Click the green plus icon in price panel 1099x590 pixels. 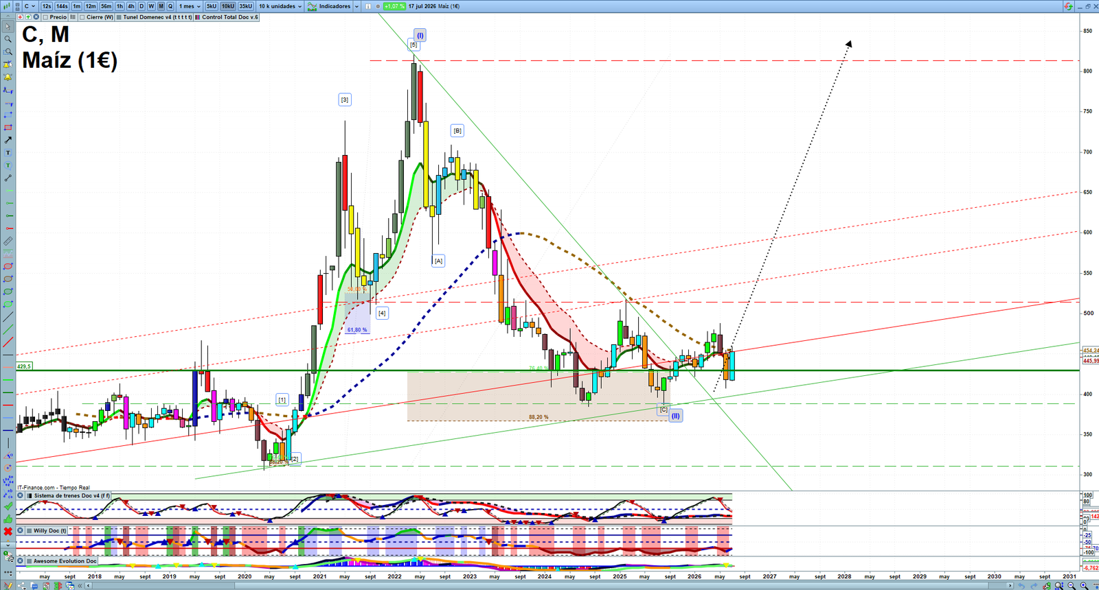[28, 17]
